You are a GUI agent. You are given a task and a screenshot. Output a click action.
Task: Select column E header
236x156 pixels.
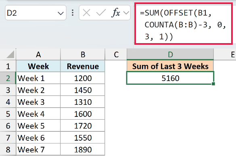point(225,54)
